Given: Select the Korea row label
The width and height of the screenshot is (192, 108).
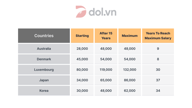Looking at the screenshot, I should [x=44, y=90].
